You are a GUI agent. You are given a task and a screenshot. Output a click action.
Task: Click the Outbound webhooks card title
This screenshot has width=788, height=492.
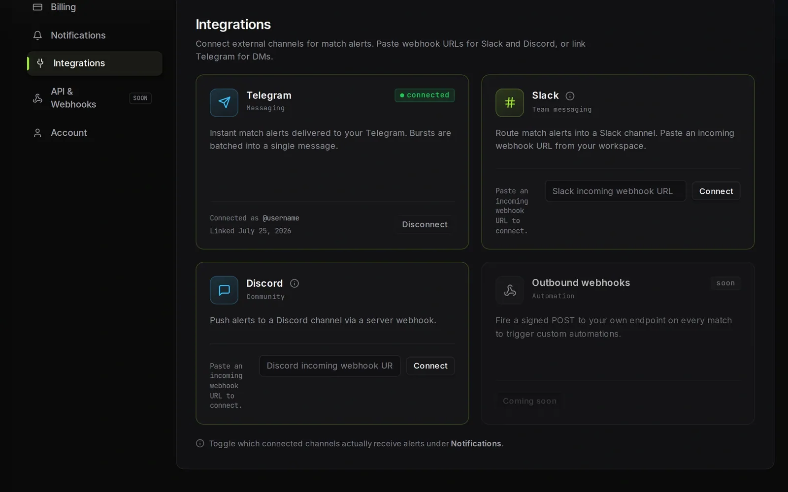[x=581, y=283]
